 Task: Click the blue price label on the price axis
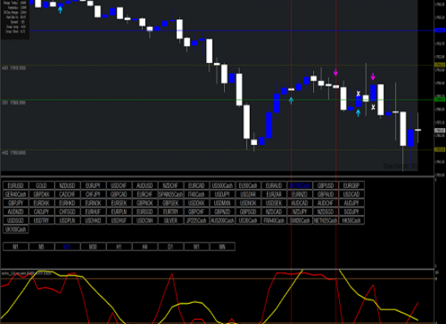[x=440, y=31]
